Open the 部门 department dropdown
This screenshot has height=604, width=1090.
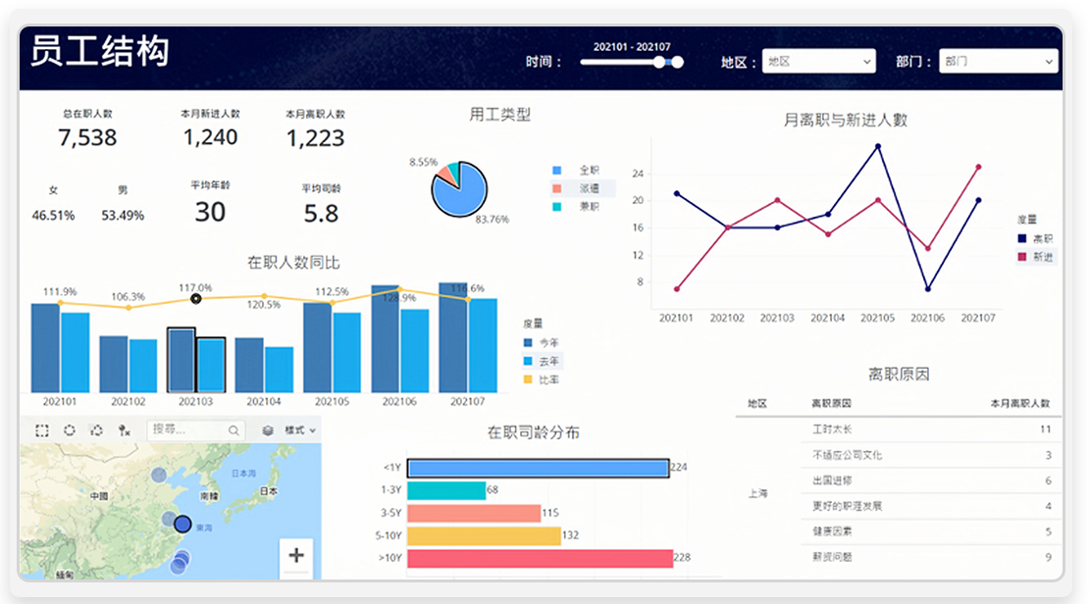pyautogui.click(x=998, y=61)
